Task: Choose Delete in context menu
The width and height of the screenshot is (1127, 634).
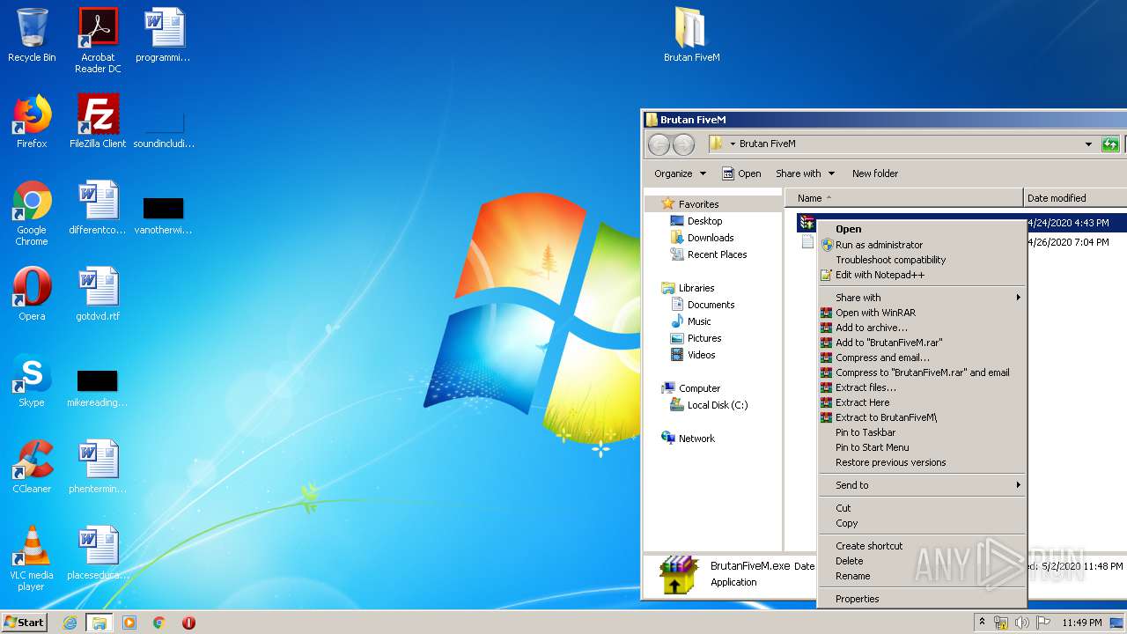Action: pyautogui.click(x=922, y=561)
